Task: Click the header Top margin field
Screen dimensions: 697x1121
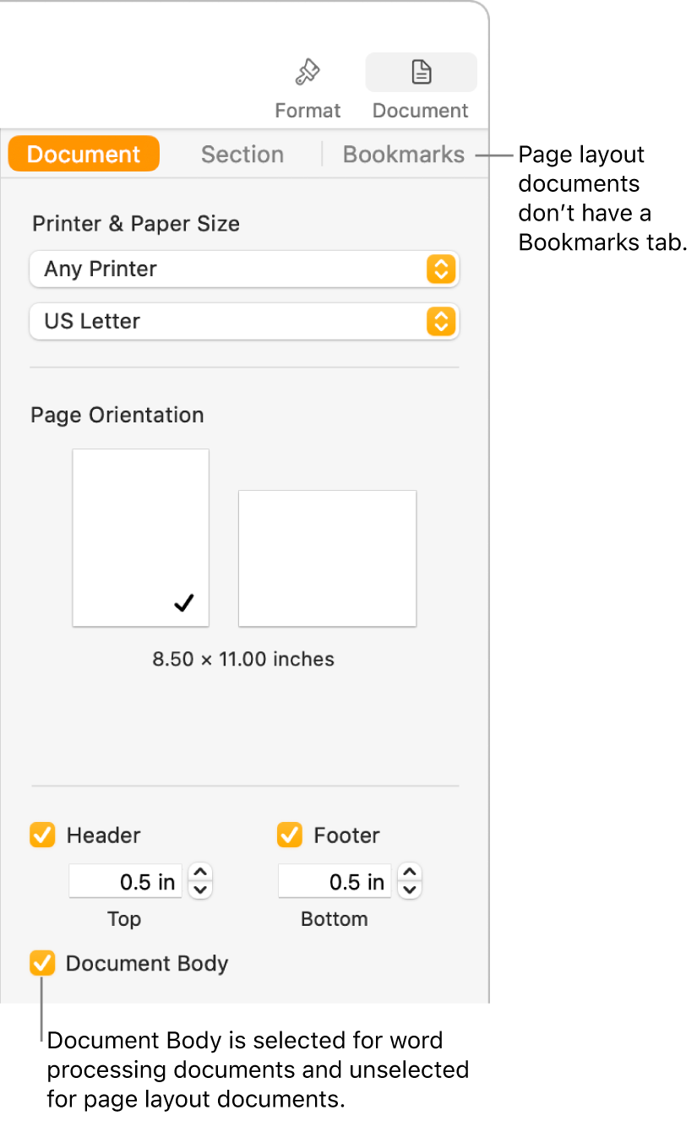Action: (x=125, y=882)
